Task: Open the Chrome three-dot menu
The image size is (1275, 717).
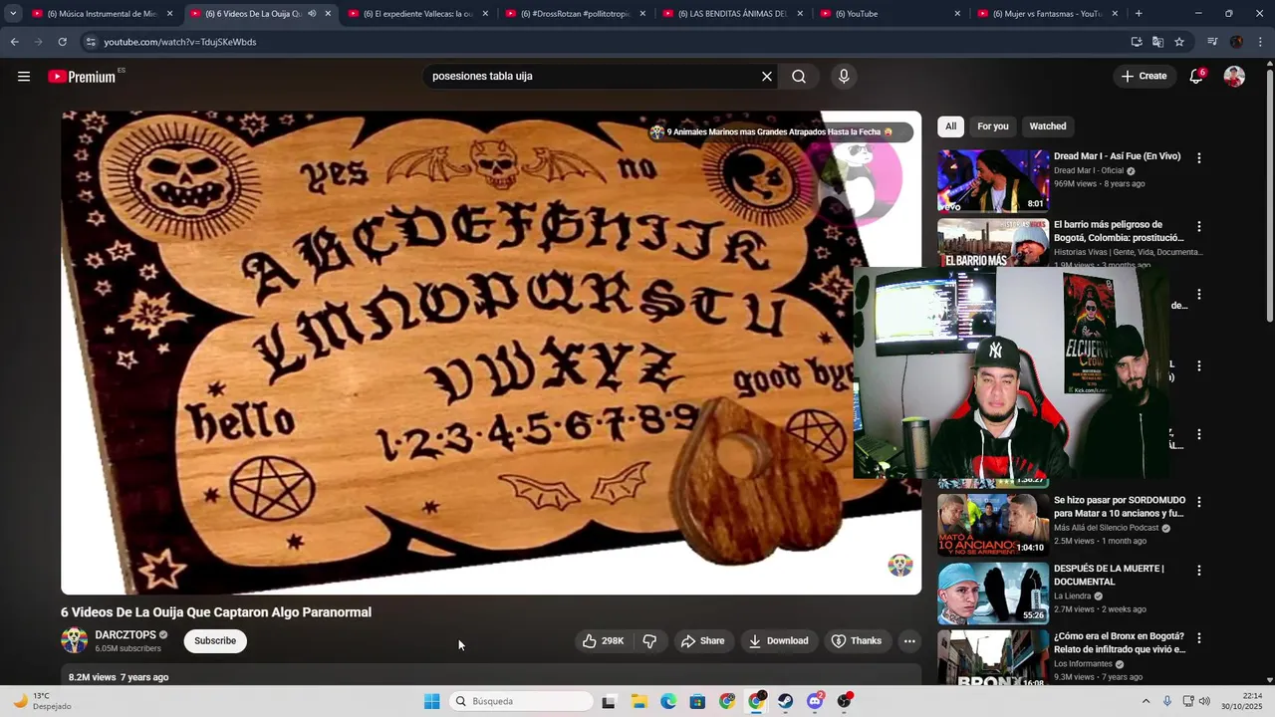Action: (x=1259, y=42)
